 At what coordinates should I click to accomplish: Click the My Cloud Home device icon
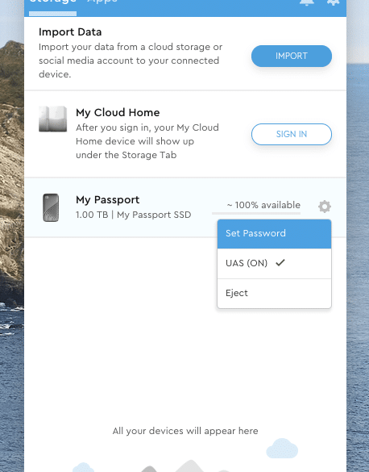point(53,119)
